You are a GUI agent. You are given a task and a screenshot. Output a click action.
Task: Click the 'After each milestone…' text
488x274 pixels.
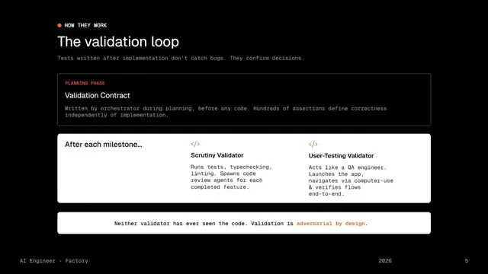[x=104, y=145]
